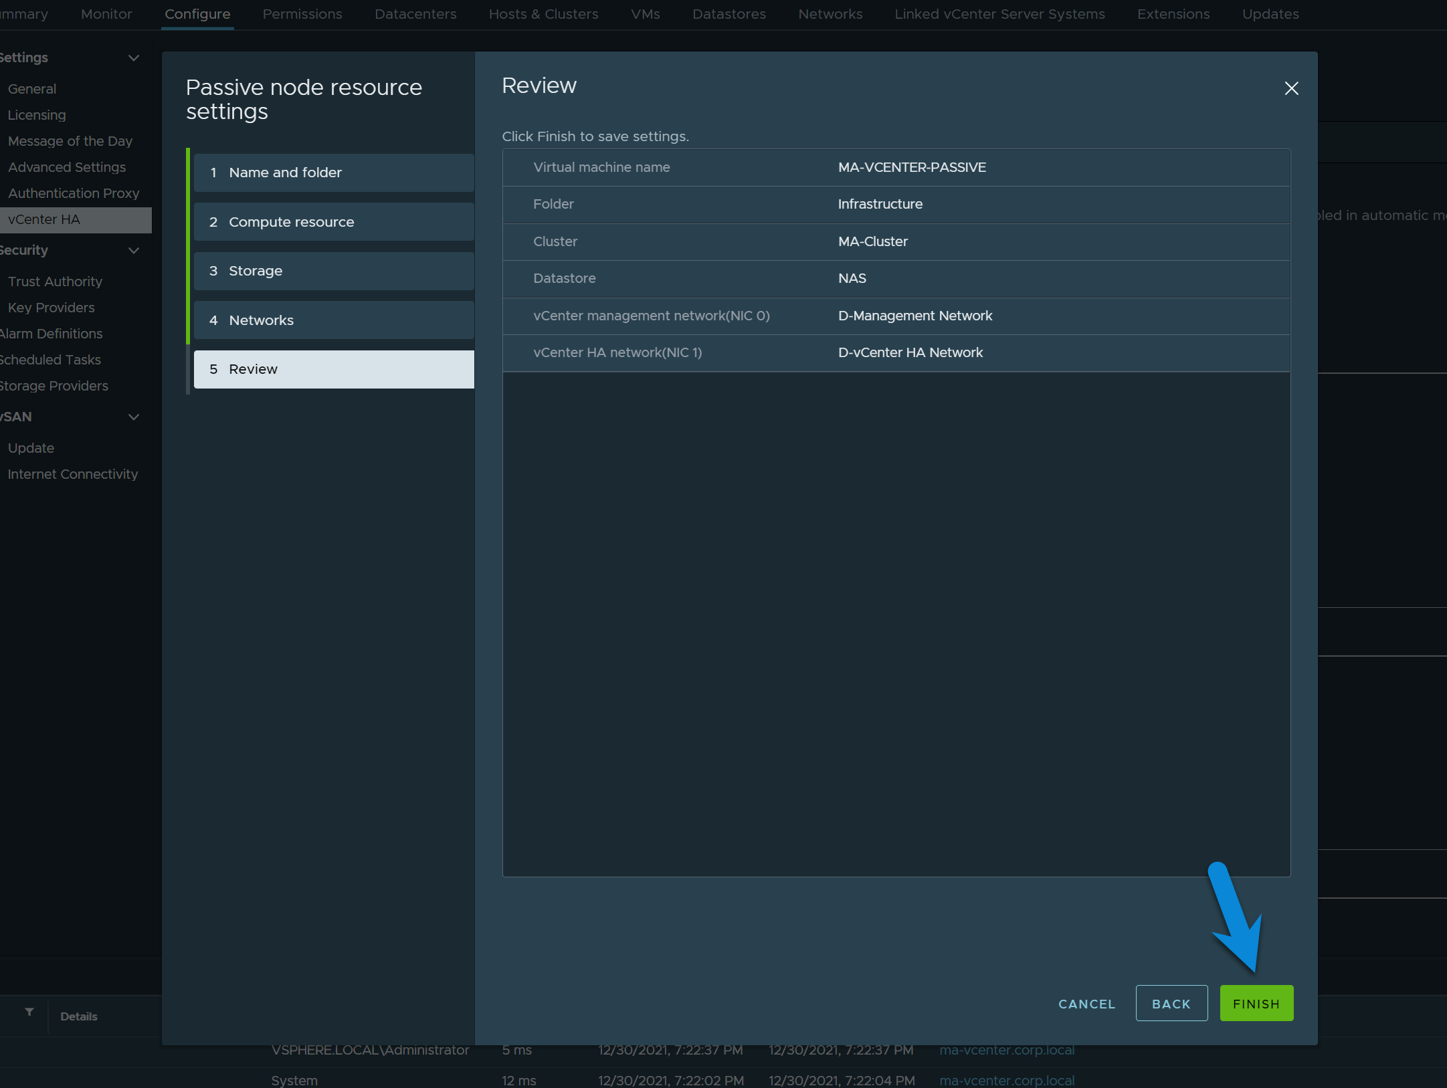Open the VMs tab
This screenshot has width=1447, height=1088.
pyautogui.click(x=645, y=14)
